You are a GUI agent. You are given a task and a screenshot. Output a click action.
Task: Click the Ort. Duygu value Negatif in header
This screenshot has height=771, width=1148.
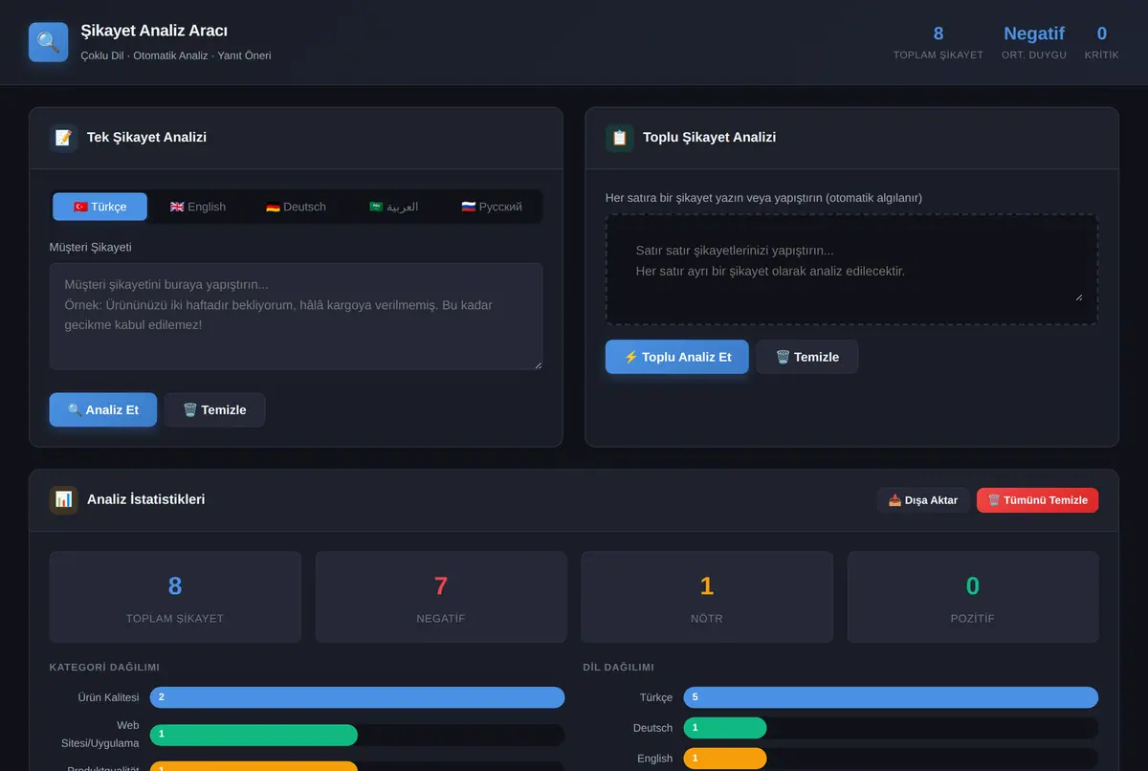point(1034,34)
